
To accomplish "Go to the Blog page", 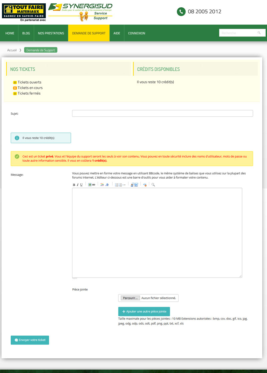I will [x=26, y=33].
